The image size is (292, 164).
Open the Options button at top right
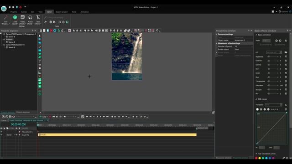click(283, 11)
